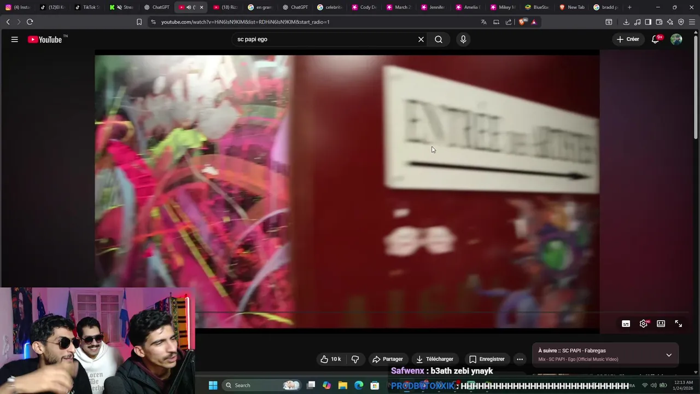Open the Brave Shields lion icon
The height and width of the screenshot is (394, 700).
[x=522, y=22]
